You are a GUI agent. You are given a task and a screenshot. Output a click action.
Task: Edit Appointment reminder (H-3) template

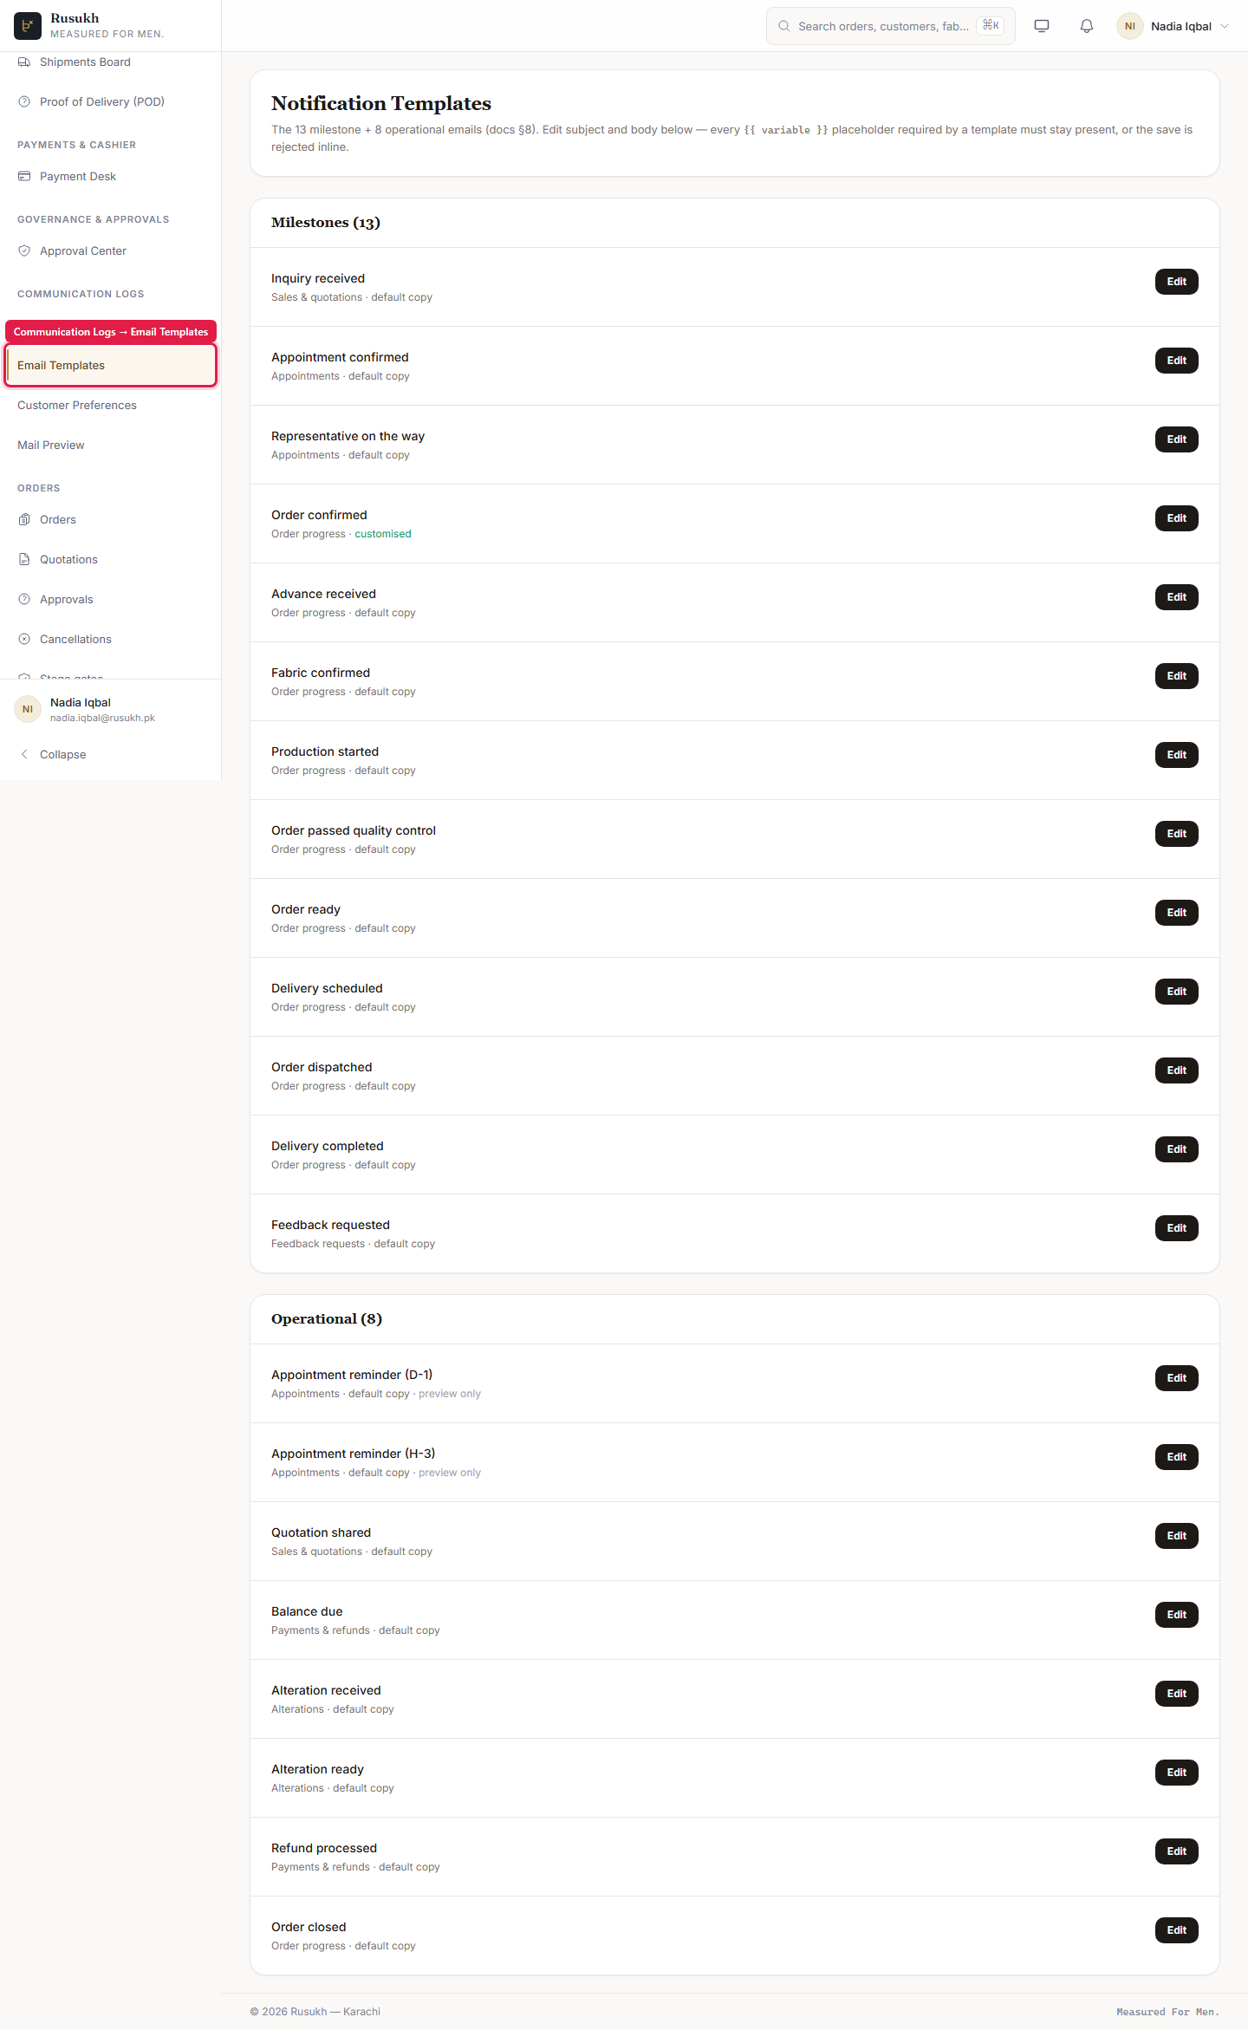[1176, 1457]
